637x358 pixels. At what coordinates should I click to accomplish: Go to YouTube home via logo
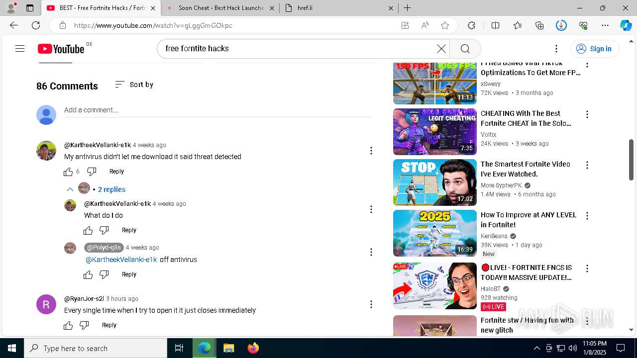pos(61,48)
